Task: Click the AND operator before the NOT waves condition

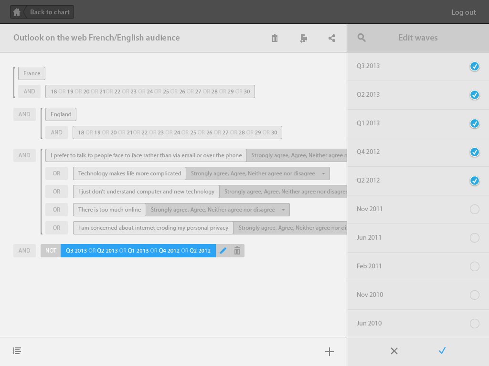Action: pos(24,251)
